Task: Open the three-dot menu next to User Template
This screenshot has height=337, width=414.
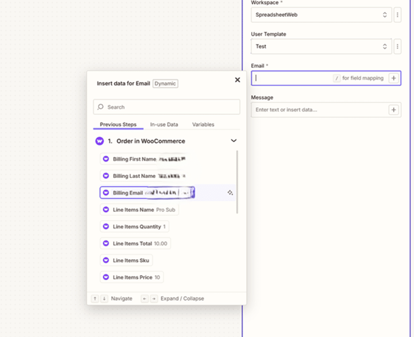Action: [x=397, y=46]
